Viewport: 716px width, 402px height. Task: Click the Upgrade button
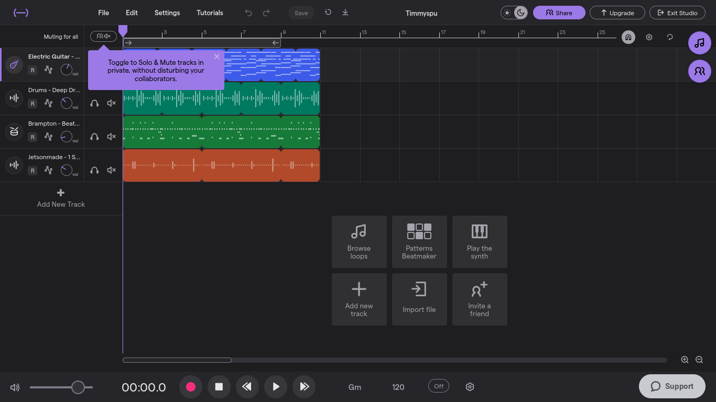(x=617, y=13)
